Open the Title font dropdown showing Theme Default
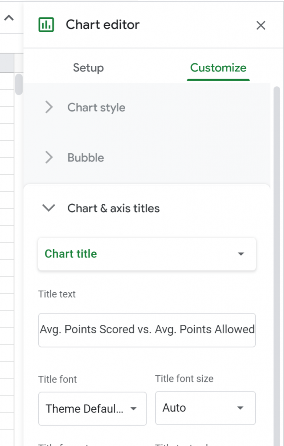The height and width of the screenshot is (446, 284). click(x=92, y=409)
